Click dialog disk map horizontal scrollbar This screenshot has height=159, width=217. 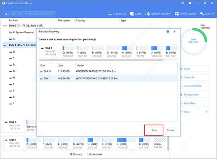coord(101,60)
